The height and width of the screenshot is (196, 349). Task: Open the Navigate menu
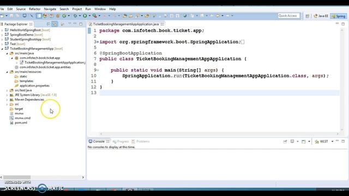50,9
